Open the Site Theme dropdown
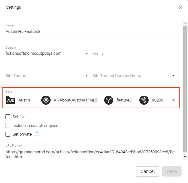188x183 pixels. pyautogui.click(x=47, y=76)
